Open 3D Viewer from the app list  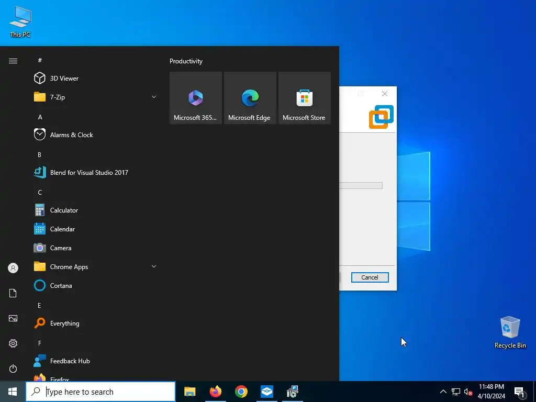pyautogui.click(x=96, y=79)
